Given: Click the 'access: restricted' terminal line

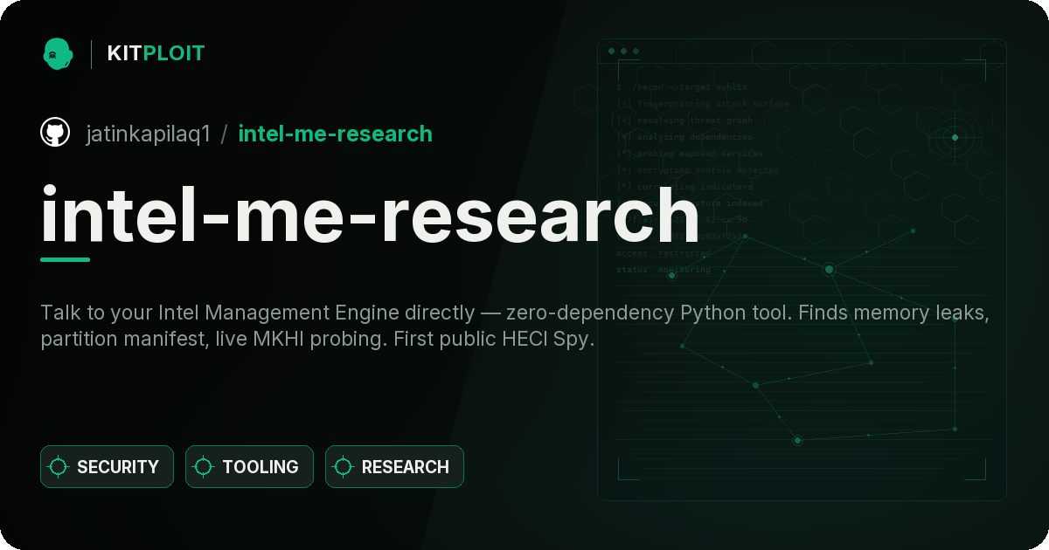Looking at the screenshot, I should click(x=663, y=253).
